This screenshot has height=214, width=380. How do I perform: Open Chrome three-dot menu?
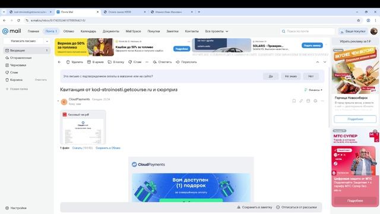point(375,20)
